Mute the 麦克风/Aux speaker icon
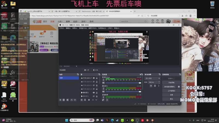This screenshot has height=123, width=219. pos(103,83)
